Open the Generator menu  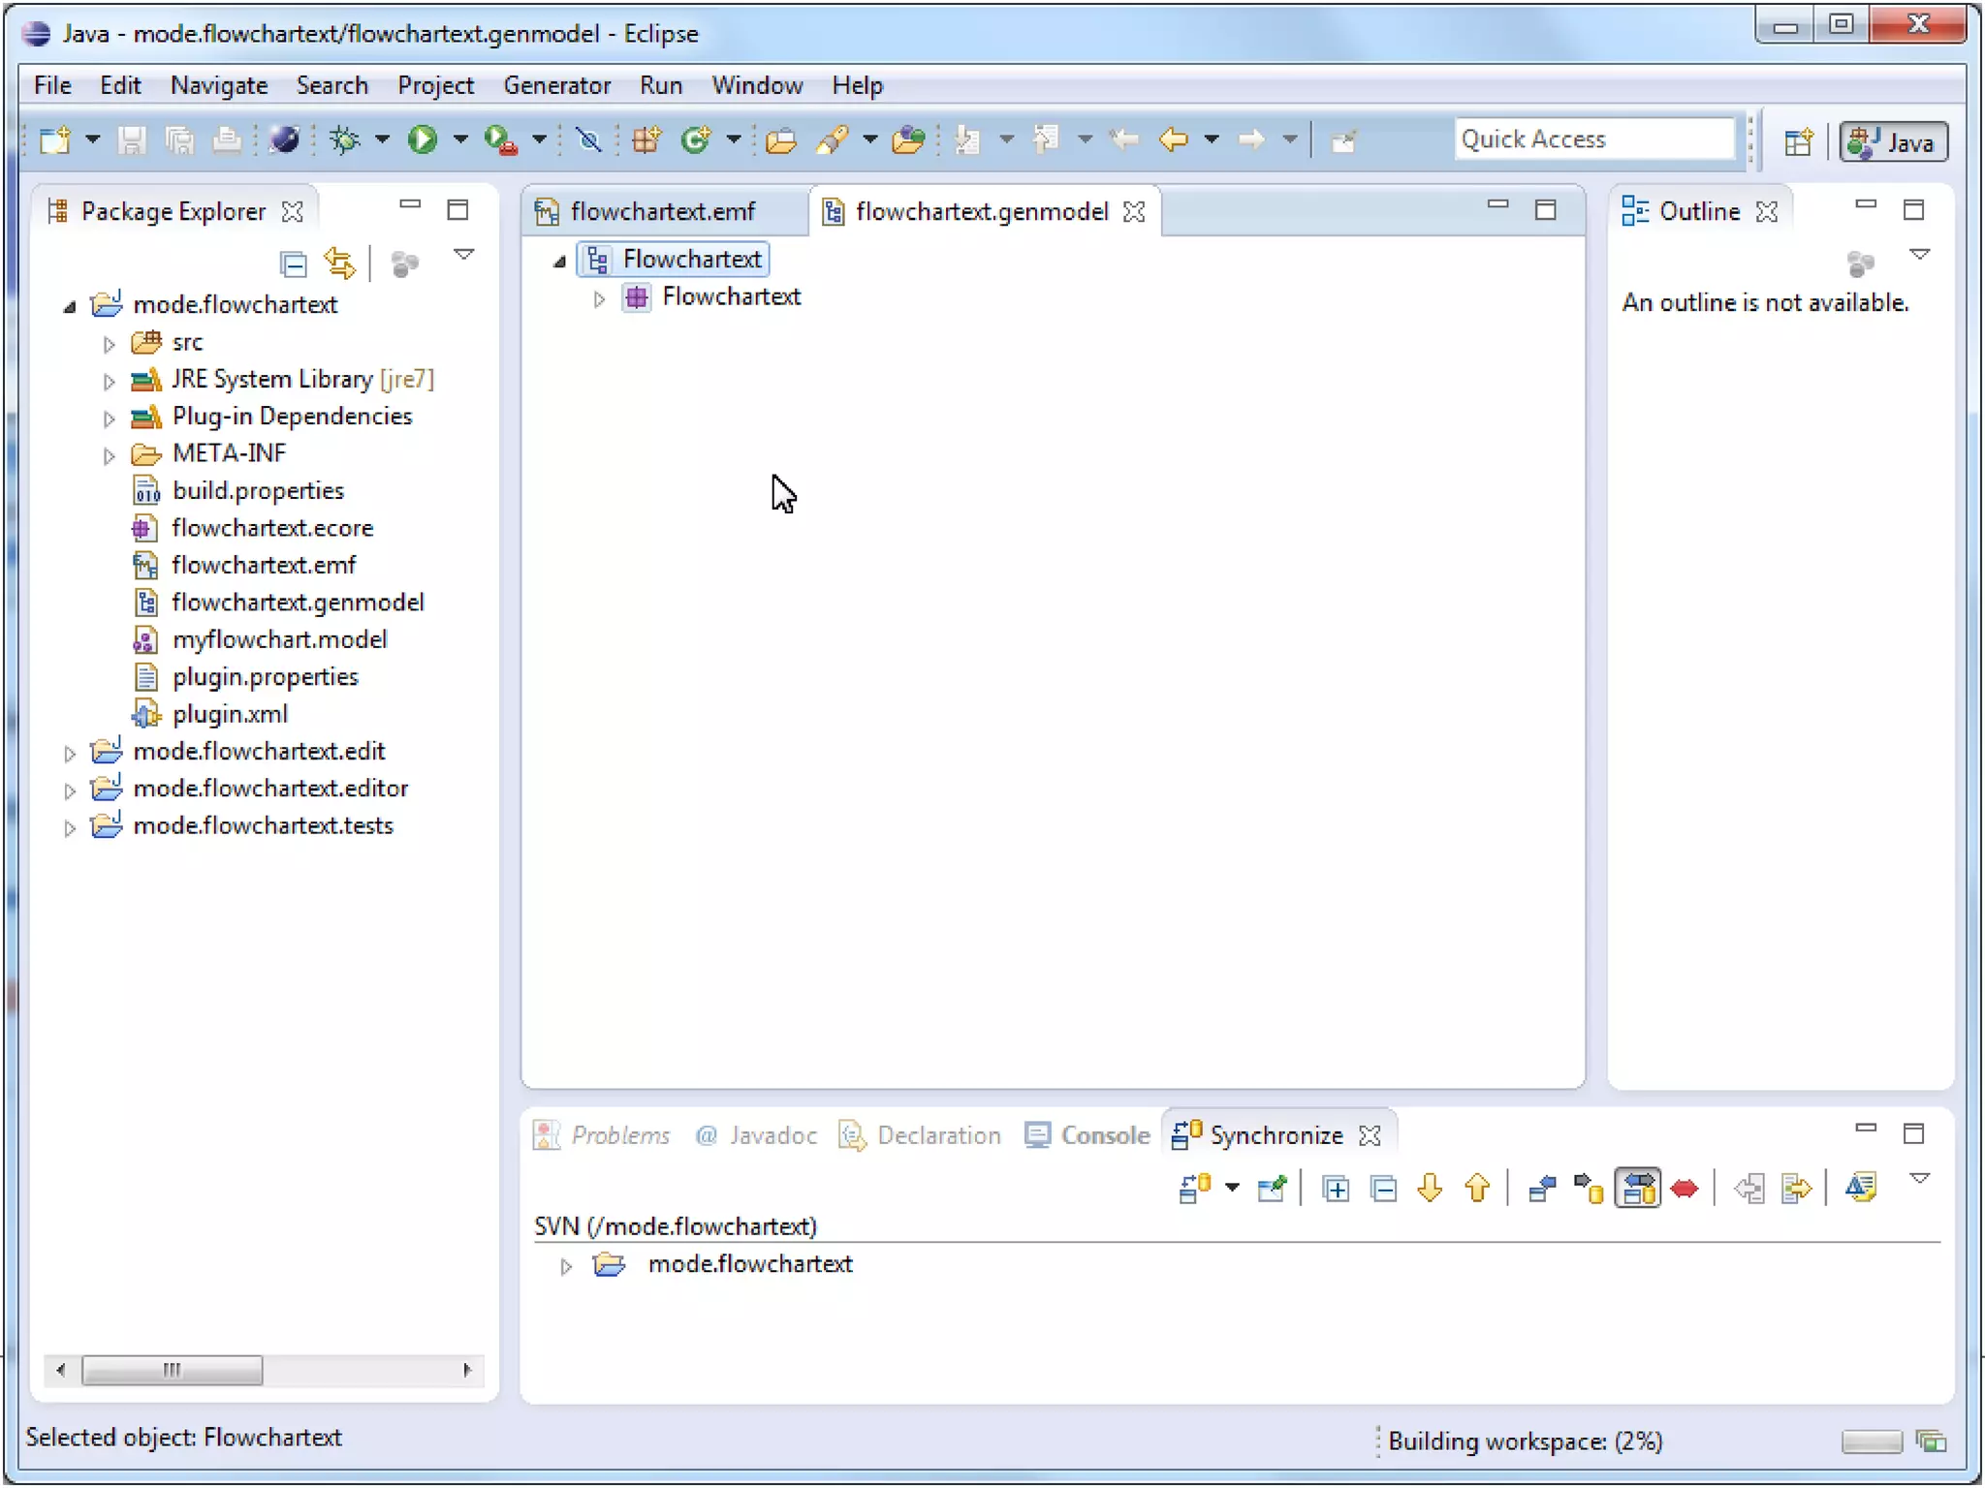click(x=556, y=85)
